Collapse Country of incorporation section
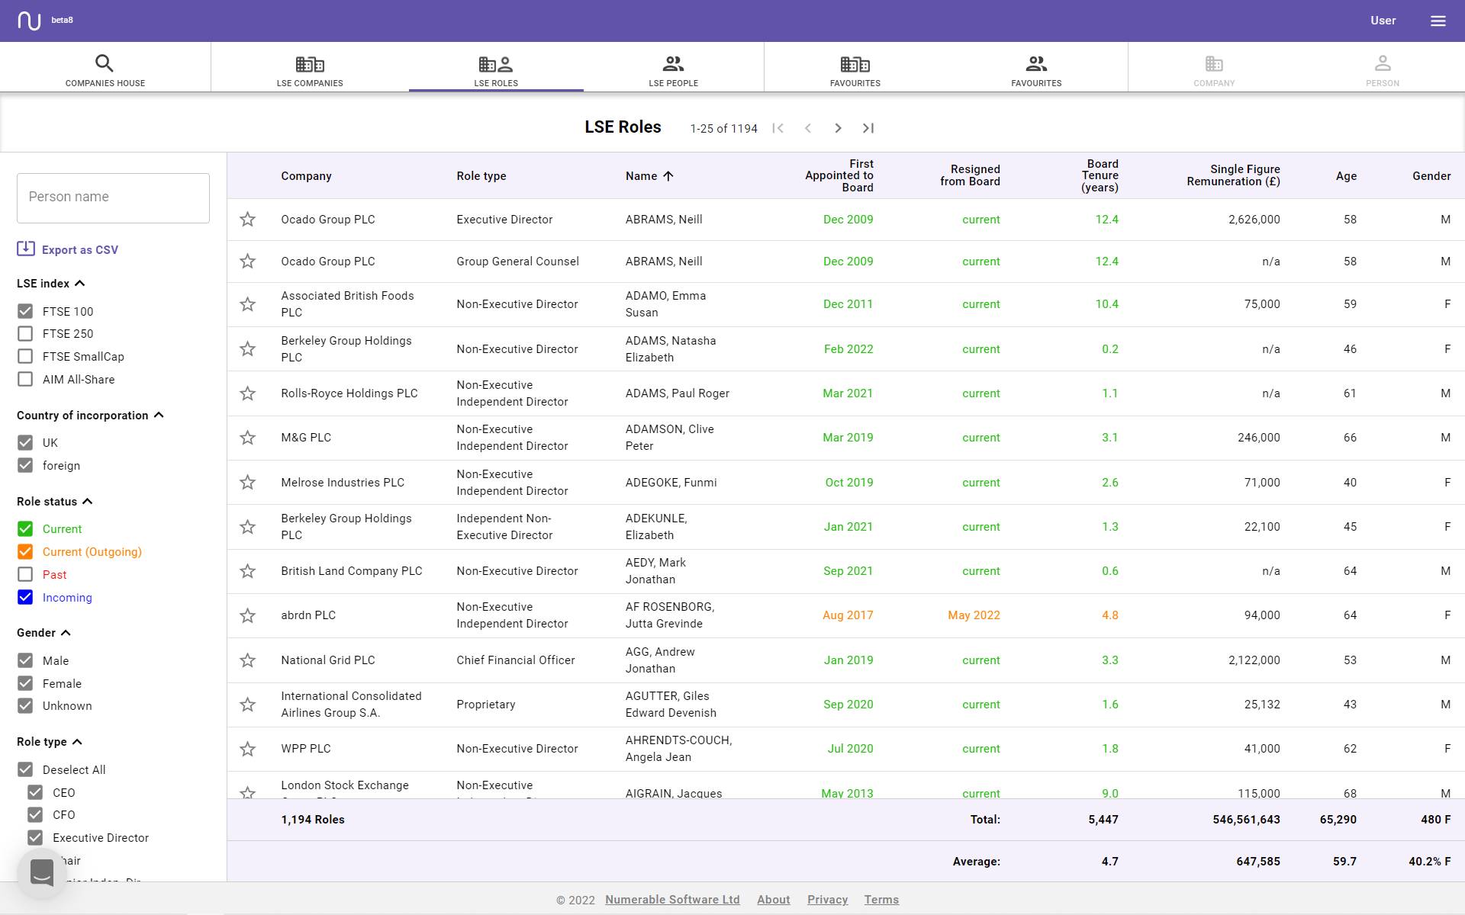The image size is (1465, 915). tap(159, 416)
